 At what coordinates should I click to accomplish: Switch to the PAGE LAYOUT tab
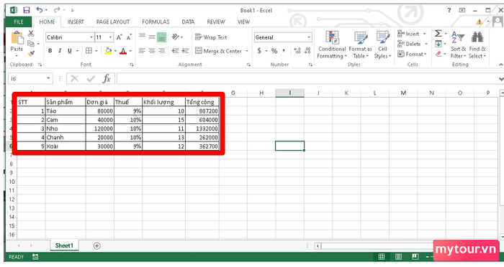pyautogui.click(x=113, y=22)
